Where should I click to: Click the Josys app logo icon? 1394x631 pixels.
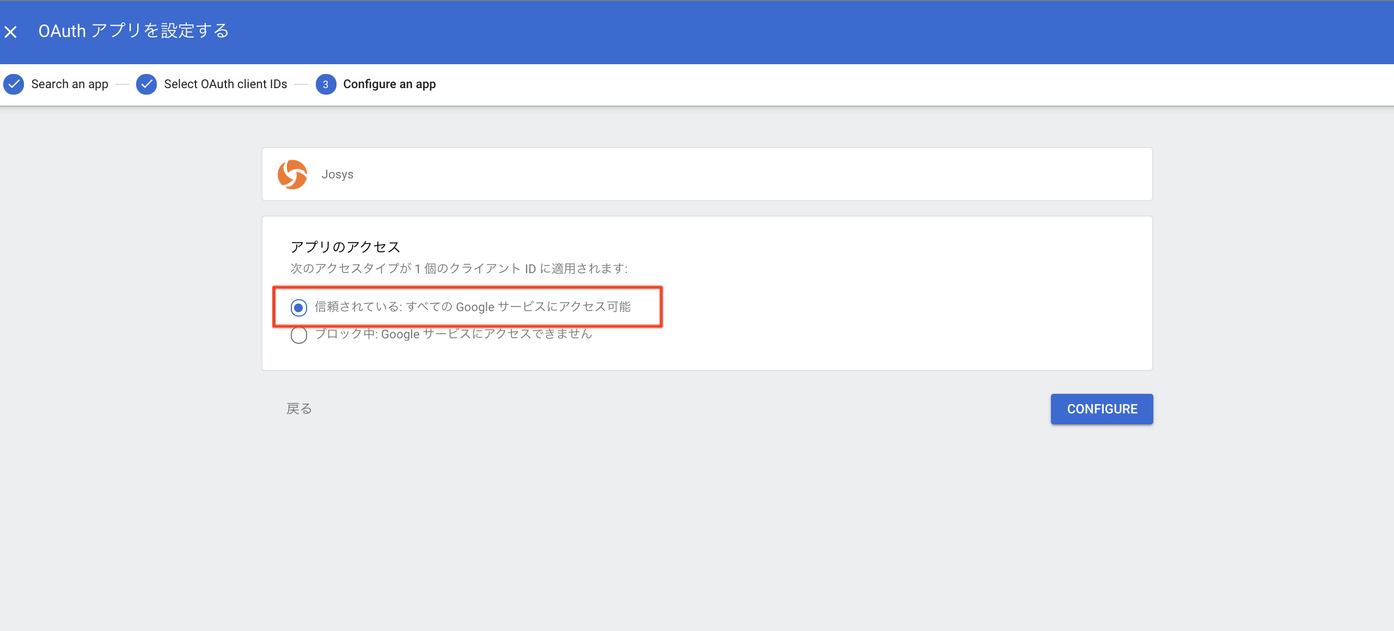pos(292,175)
